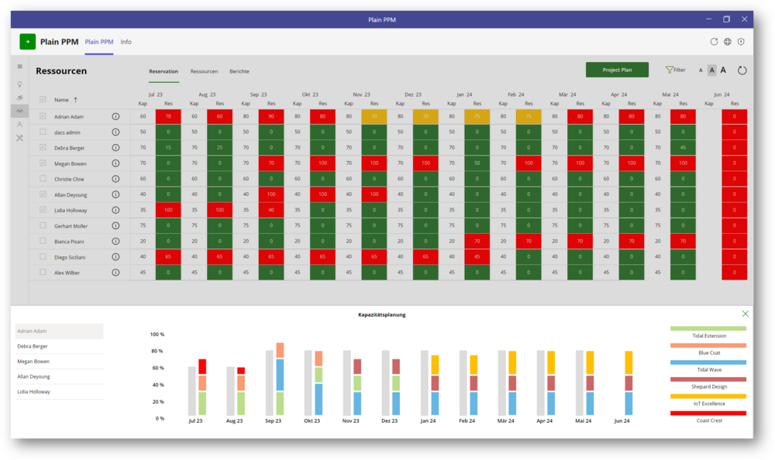Image resolution: width=775 pixels, height=460 pixels.
Task: Open the Filter options
Action: click(675, 70)
